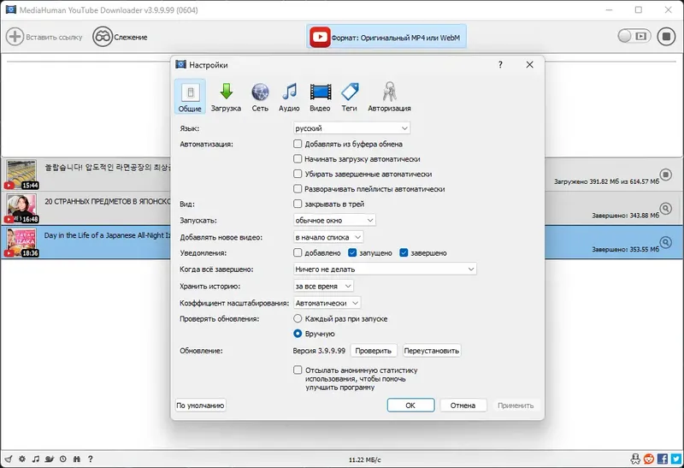Select Каждый раз при запуске radio button
684x468 pixels.
[x=298, y=318]
